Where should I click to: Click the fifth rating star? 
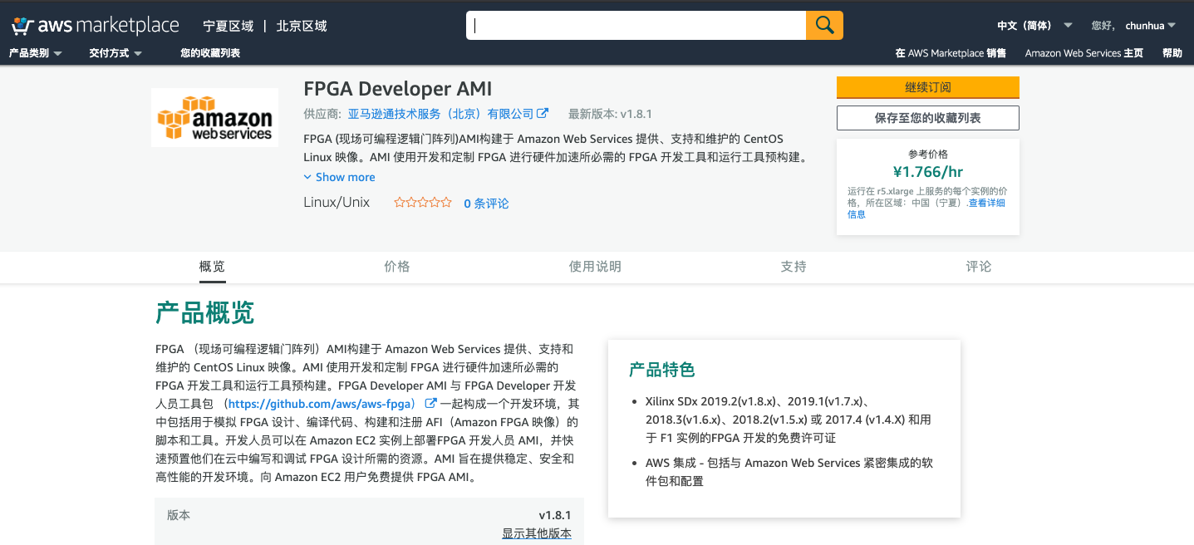445,201
